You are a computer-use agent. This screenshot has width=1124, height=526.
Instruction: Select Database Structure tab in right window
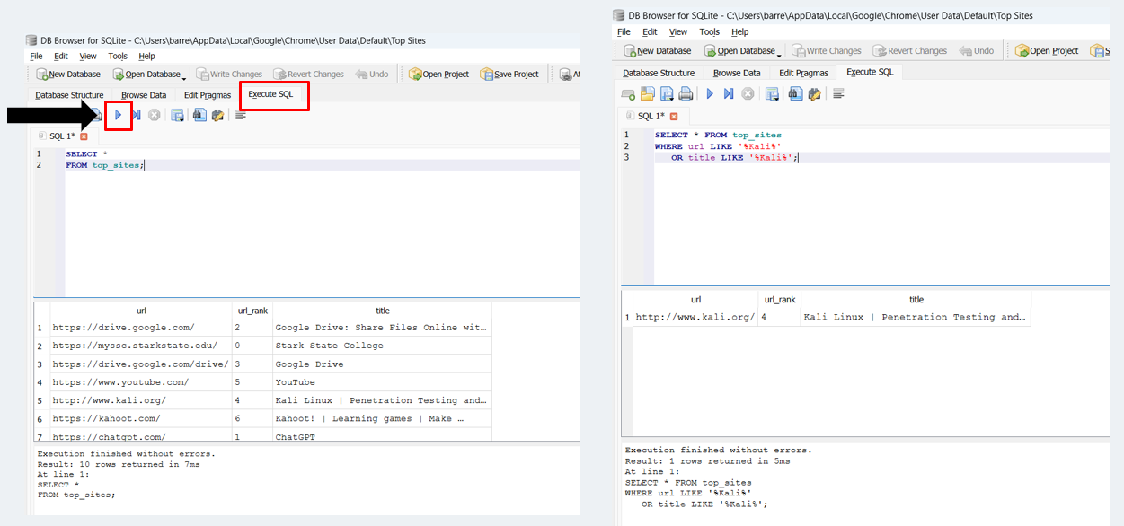click(x=659, y=73)
